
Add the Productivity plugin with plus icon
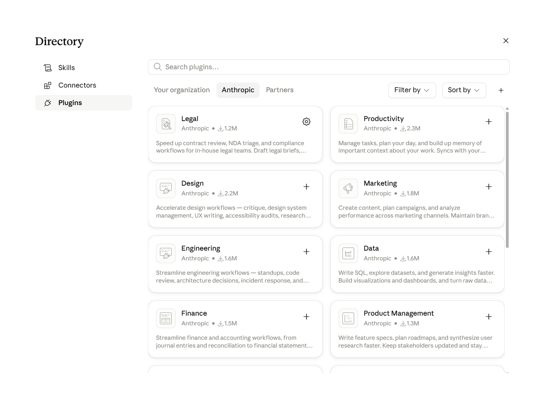(489, 122)
